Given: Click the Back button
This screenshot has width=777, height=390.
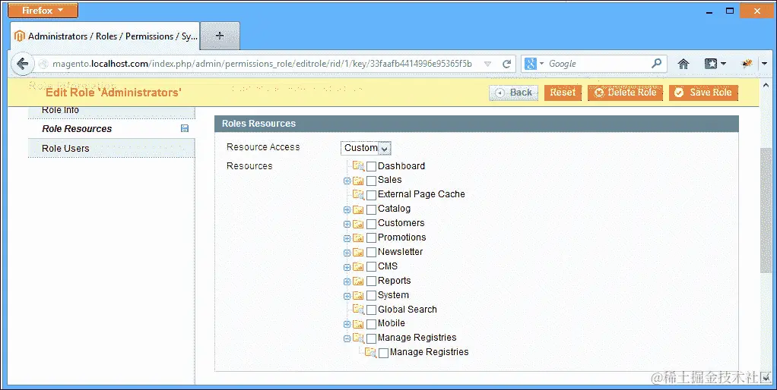Looking at the screenshot, I should pyautogui.click(x=513, y=93).
